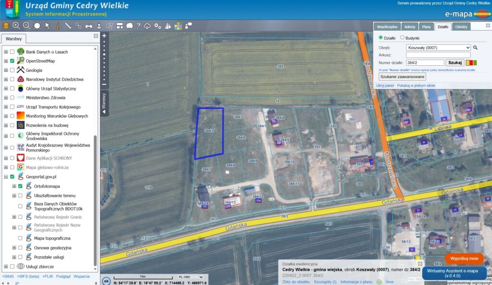Viewport: 492px width, 285px height.
Task: Activate the orange info identify tool
Action: tap(58, 26)
